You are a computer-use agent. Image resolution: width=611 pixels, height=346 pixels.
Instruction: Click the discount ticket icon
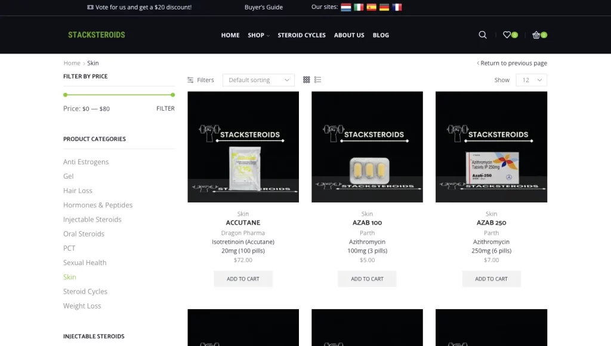point(91,7)
